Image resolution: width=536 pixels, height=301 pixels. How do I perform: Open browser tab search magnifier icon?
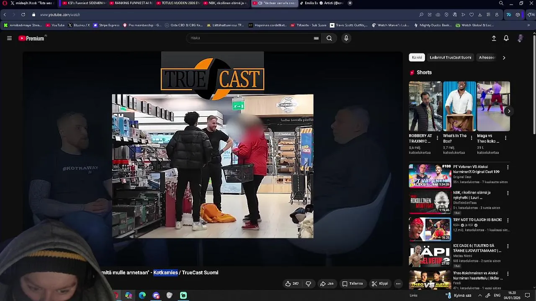[x=501, y=3]
